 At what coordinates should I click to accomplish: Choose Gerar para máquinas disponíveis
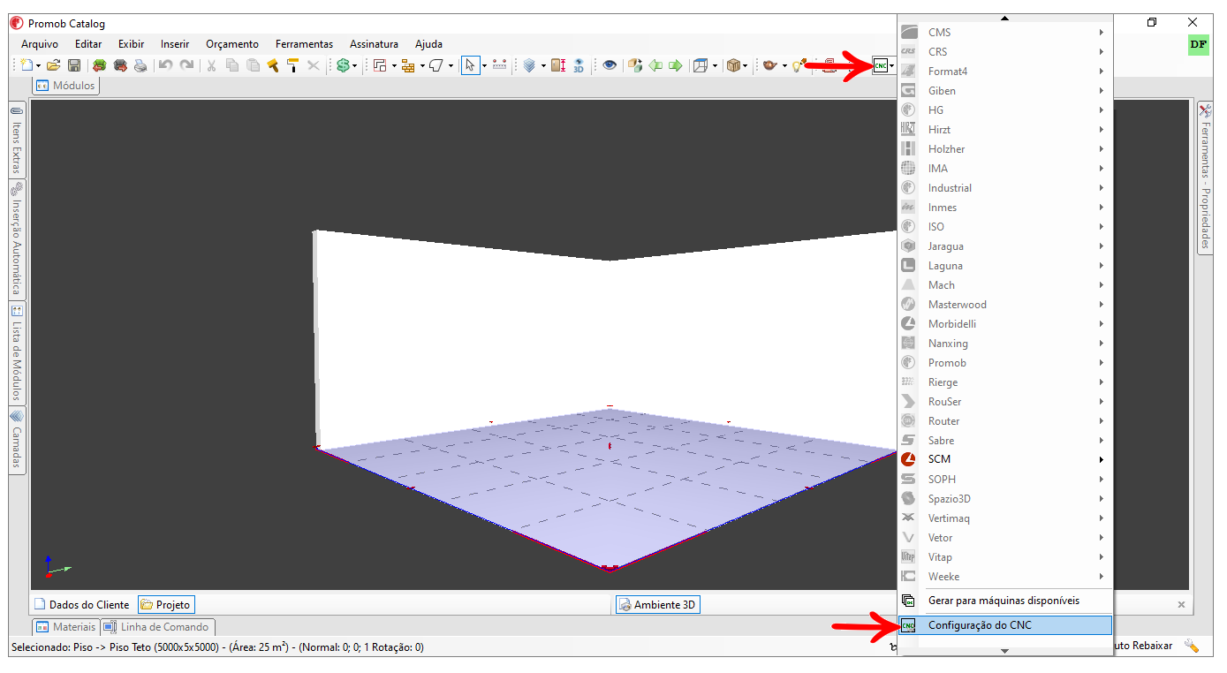tap(1005, 601)
